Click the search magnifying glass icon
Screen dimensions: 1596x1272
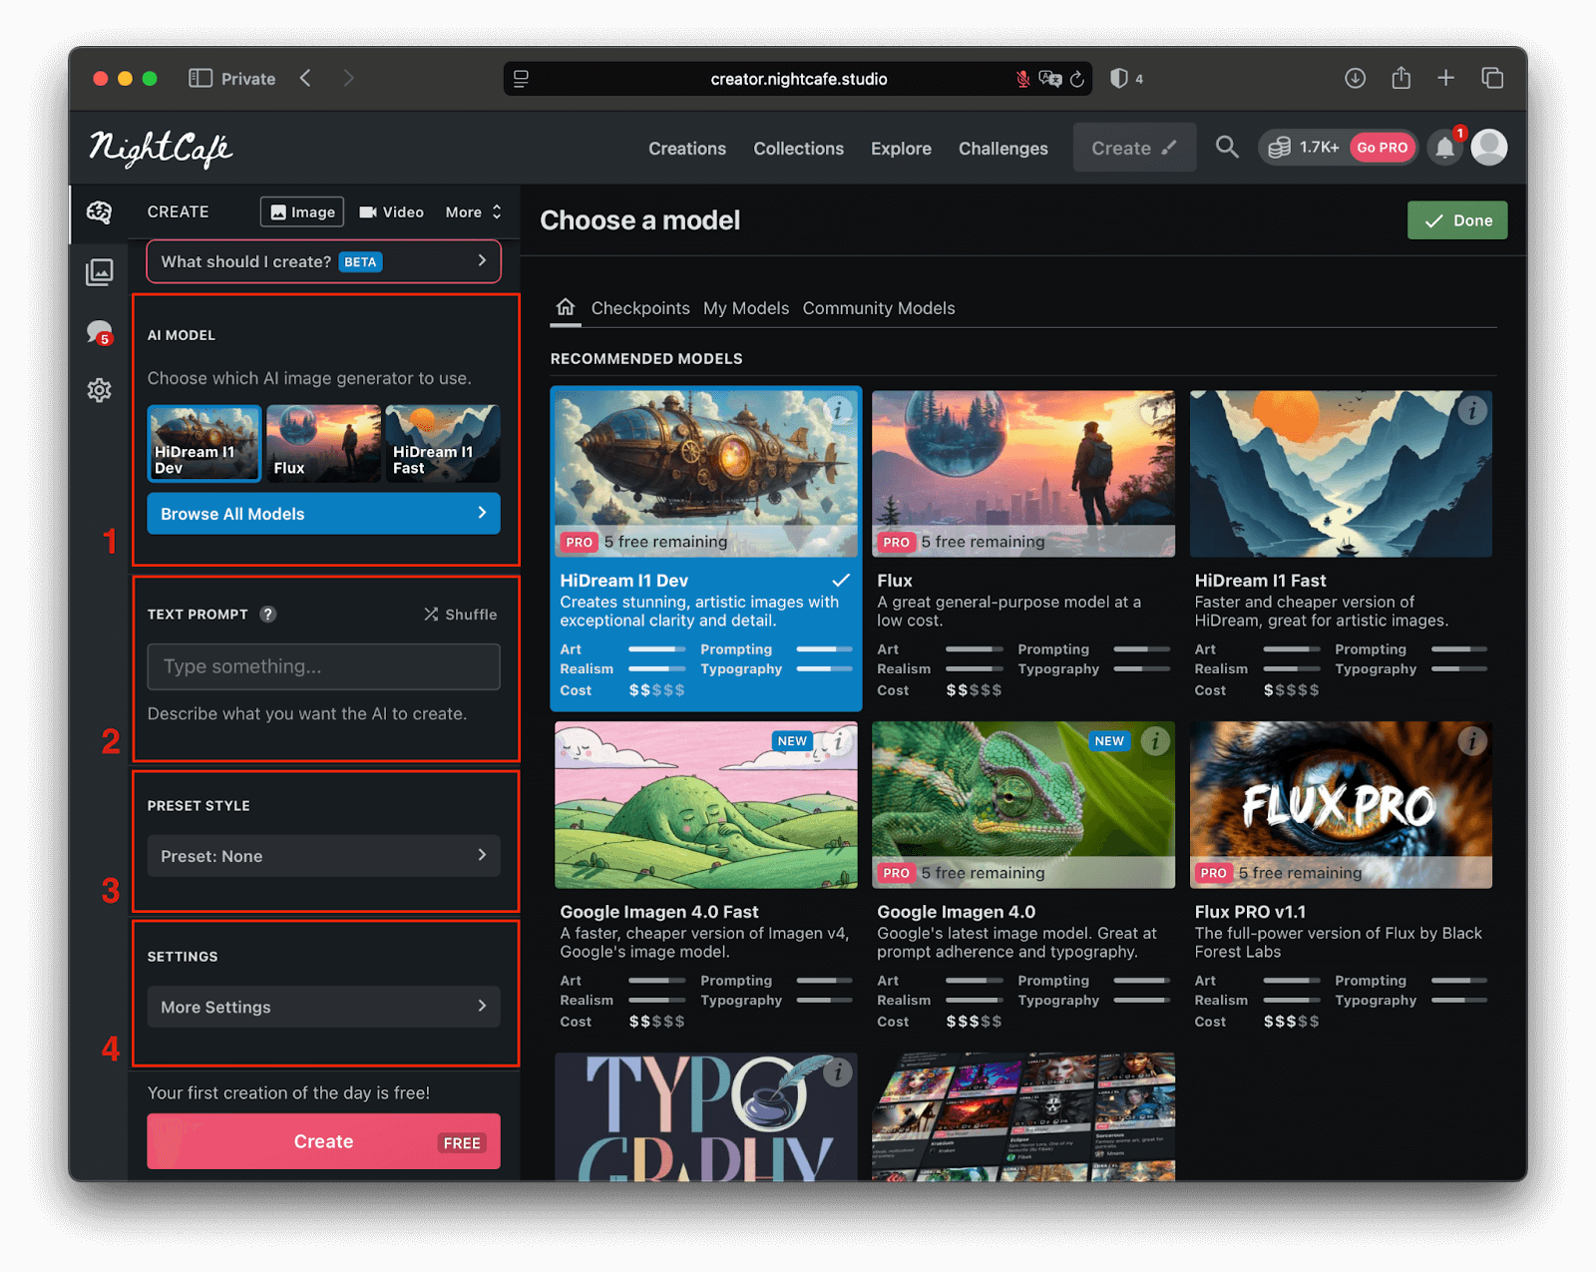pos(1227,148)
